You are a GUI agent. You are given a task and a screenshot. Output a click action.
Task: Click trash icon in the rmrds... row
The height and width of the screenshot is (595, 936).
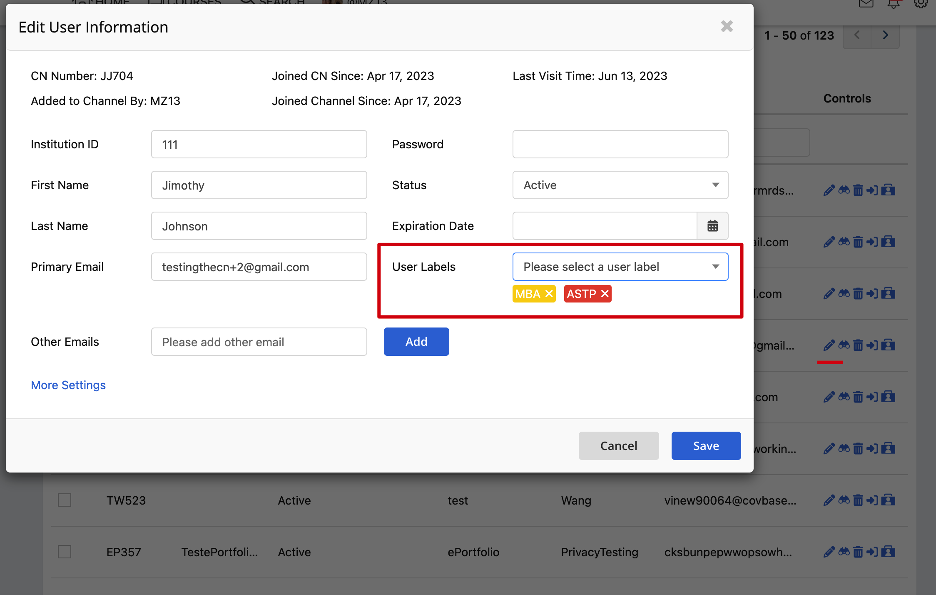[858, 190]
